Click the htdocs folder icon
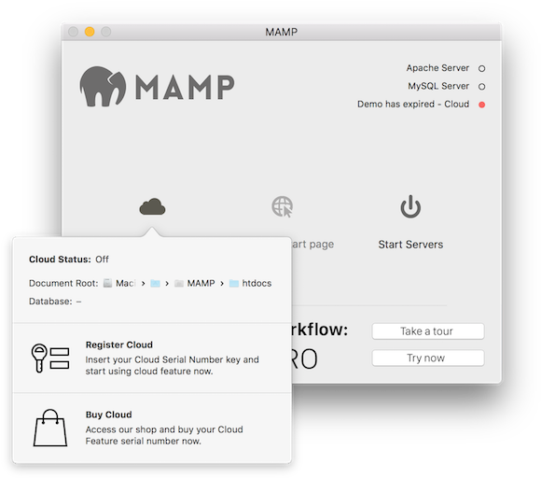The width and height of the screenshot is (541, 478). (x=234, y=284)
